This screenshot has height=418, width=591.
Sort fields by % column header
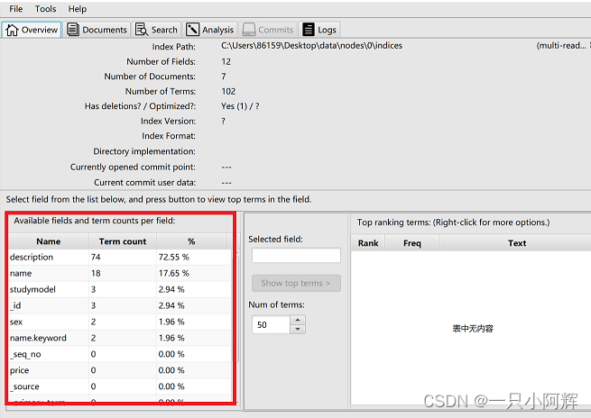coord(191,241)
